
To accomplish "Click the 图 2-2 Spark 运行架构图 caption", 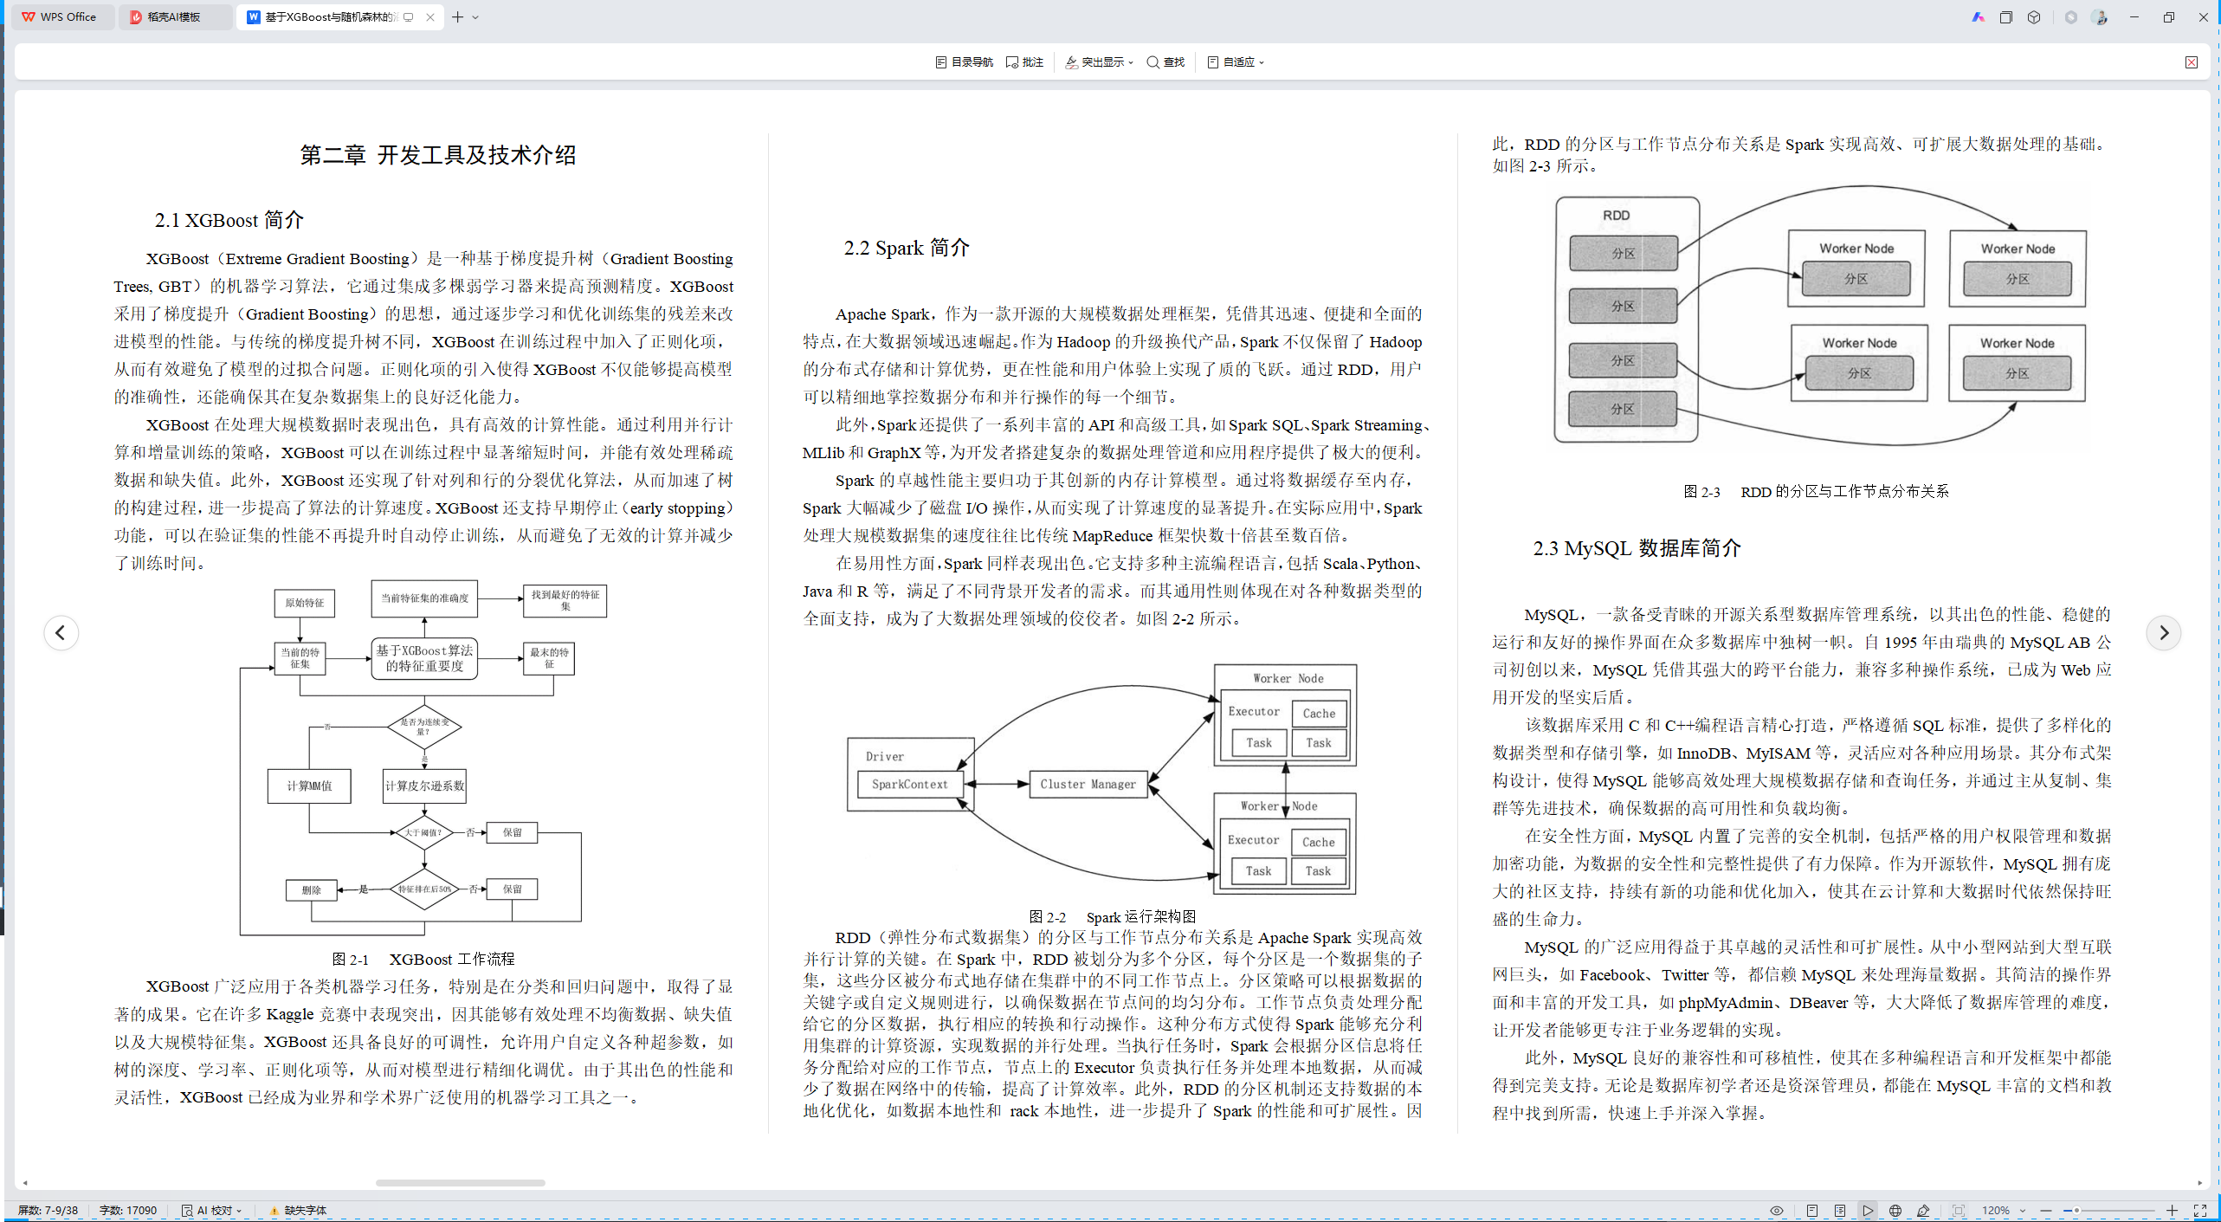I will click(x=1112, y=916).
